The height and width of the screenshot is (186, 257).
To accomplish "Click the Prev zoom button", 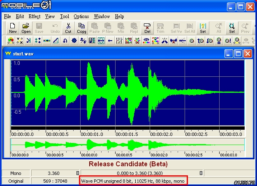I will click(x=245, y=28).
